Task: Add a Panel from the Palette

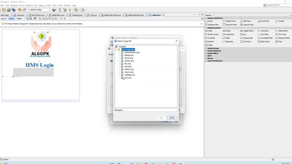Action: (209, 21)
